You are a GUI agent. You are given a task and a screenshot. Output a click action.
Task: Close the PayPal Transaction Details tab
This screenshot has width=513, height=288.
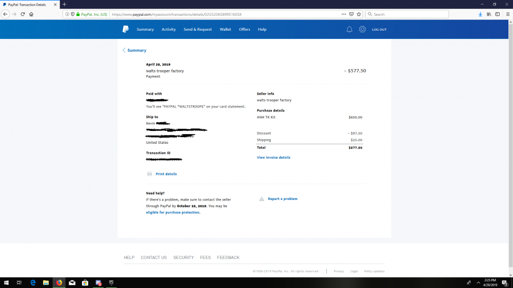55,5
